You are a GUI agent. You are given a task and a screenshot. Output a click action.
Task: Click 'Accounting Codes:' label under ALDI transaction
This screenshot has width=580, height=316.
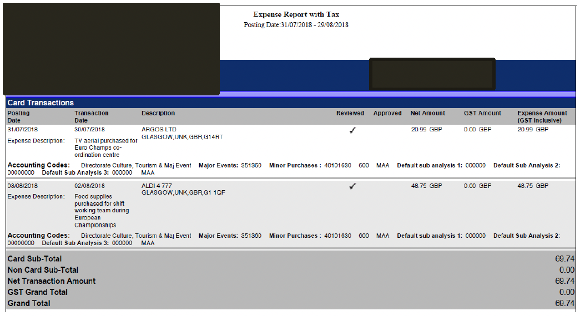pos(38,236)
